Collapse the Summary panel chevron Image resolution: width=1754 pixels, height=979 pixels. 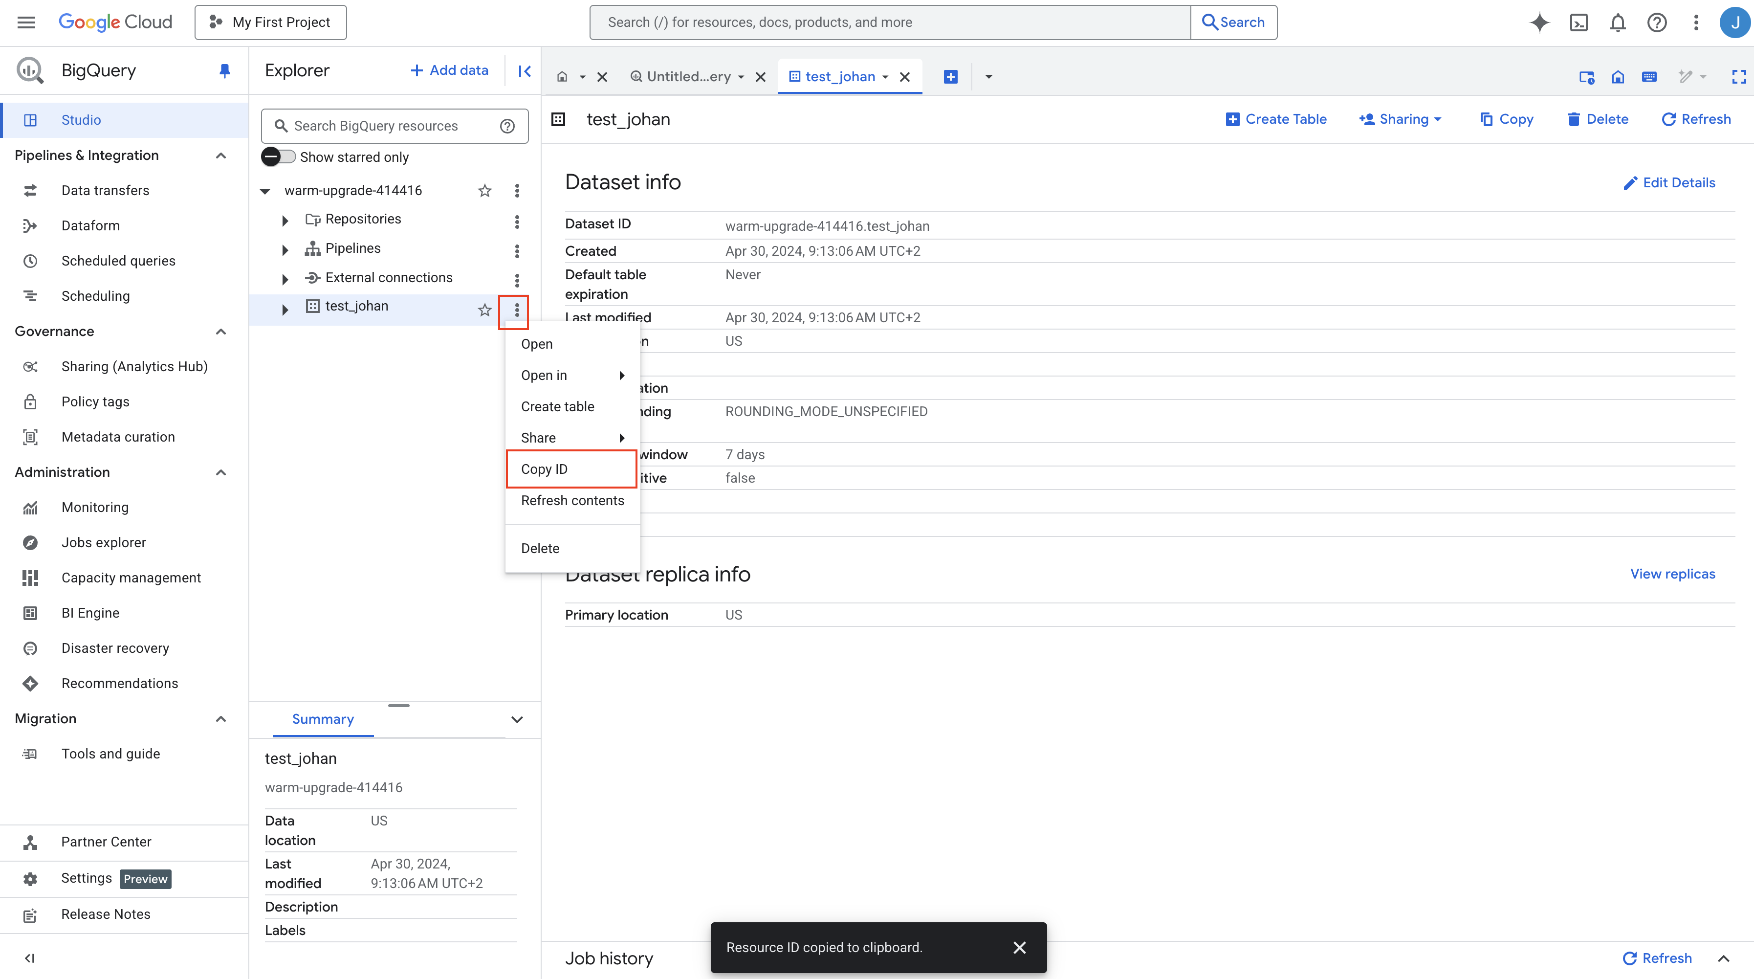[x=517, y=719]
